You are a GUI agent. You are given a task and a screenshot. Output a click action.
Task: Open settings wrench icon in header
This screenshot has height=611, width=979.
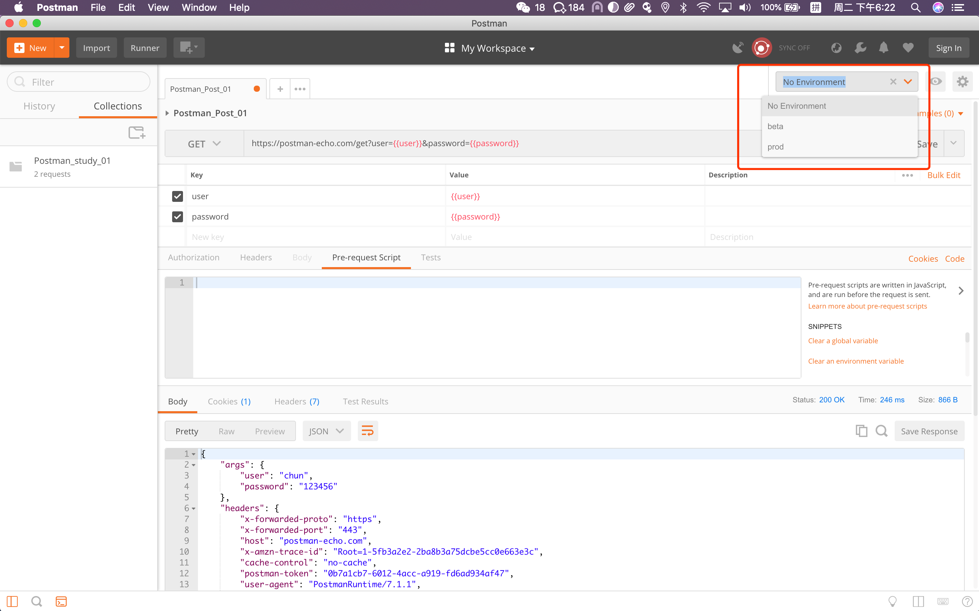860,48
